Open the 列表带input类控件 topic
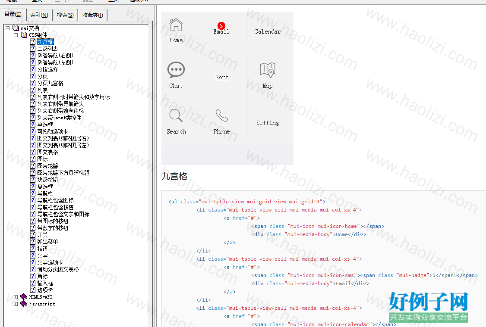 tap(59, 118)
